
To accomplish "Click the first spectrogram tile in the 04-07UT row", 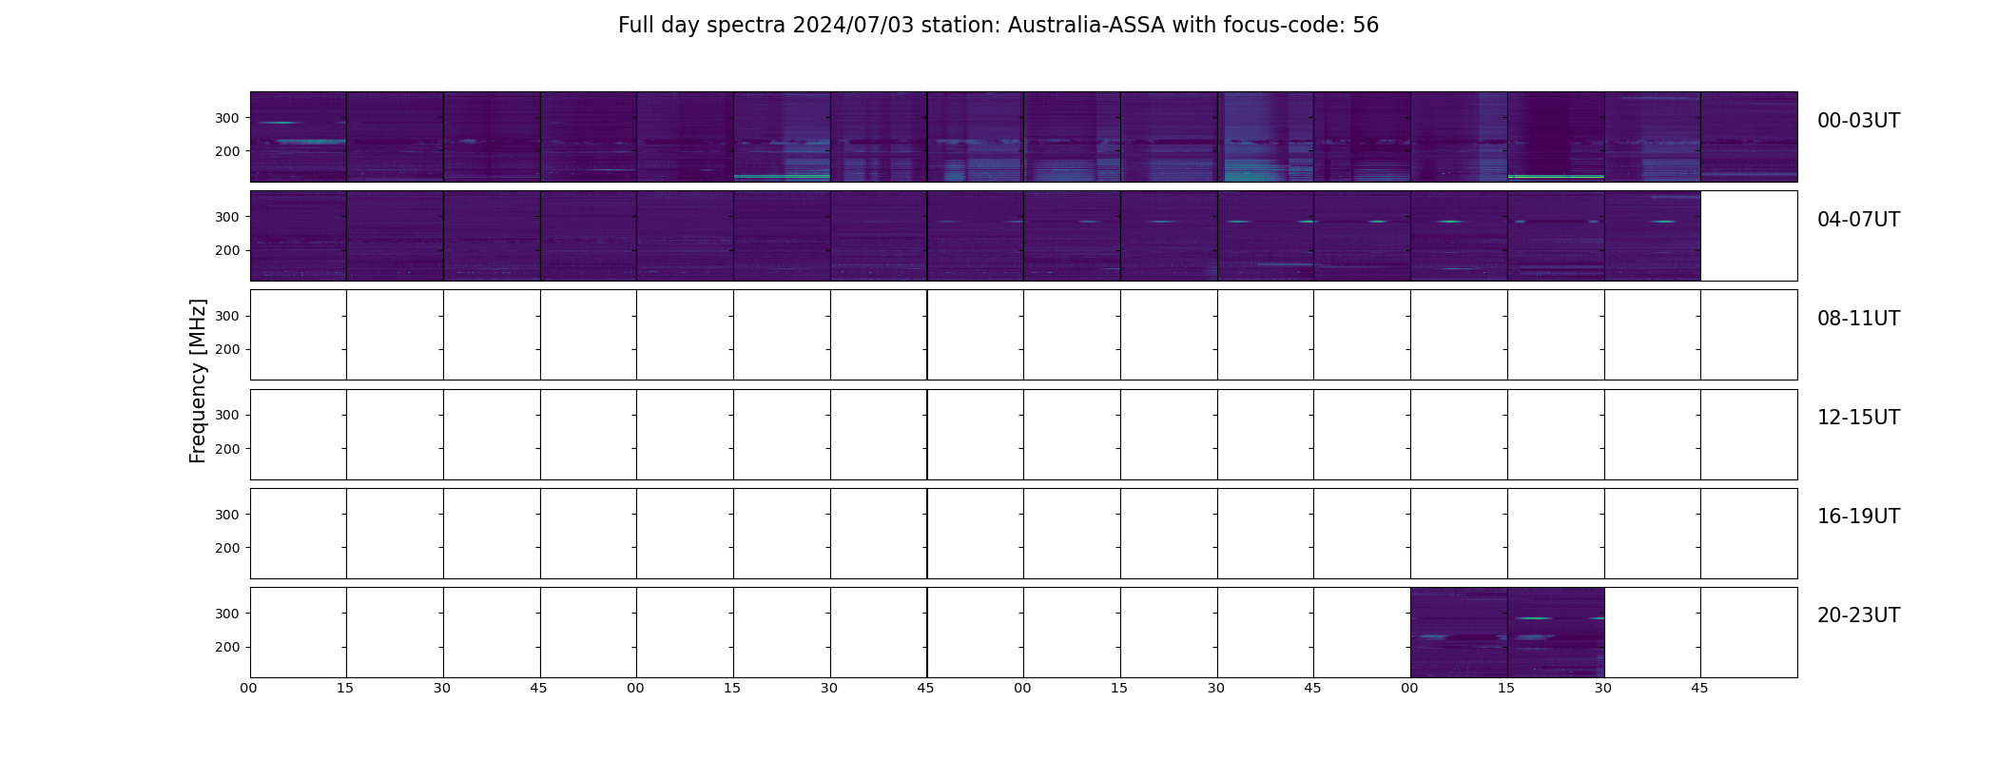I will point(299,236).
